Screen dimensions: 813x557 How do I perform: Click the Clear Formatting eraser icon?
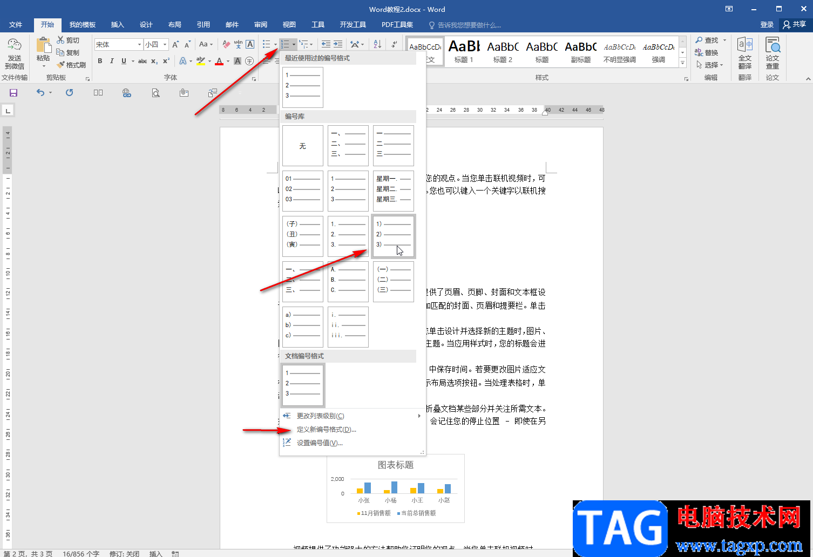(x=227, y=44)
